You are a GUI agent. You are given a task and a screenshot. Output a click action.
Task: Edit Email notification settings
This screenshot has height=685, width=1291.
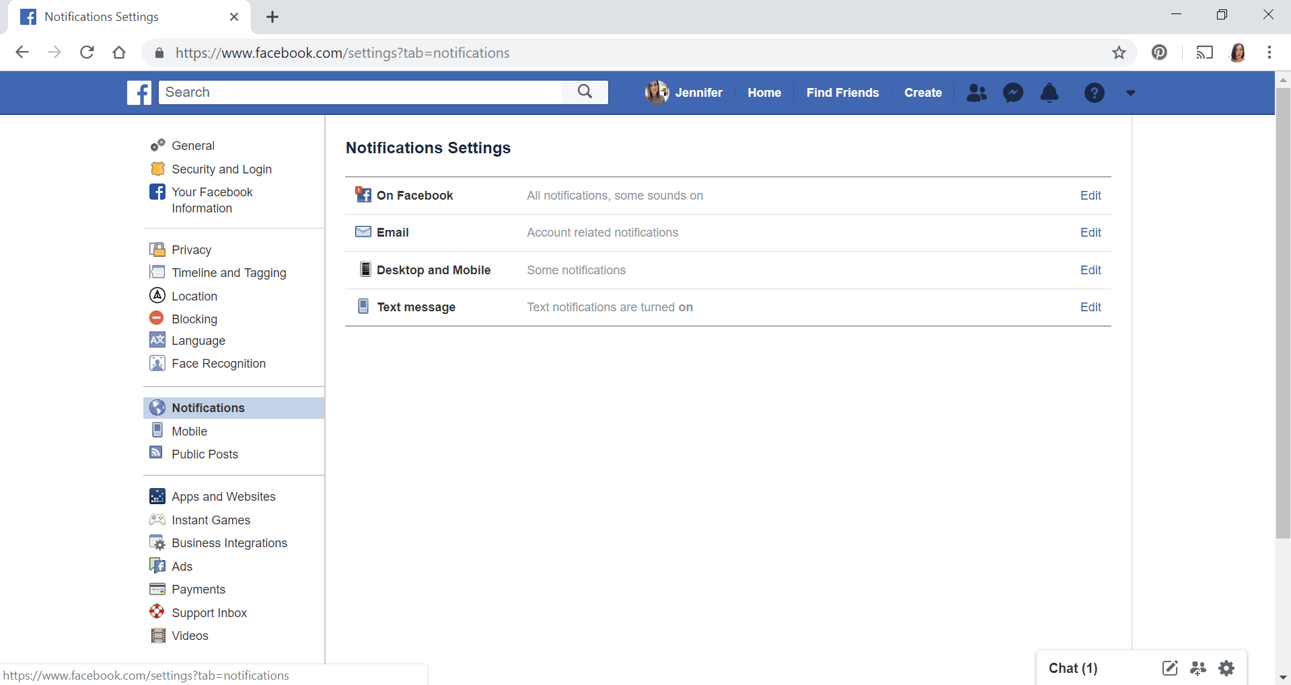click(x=1090, y=232)
